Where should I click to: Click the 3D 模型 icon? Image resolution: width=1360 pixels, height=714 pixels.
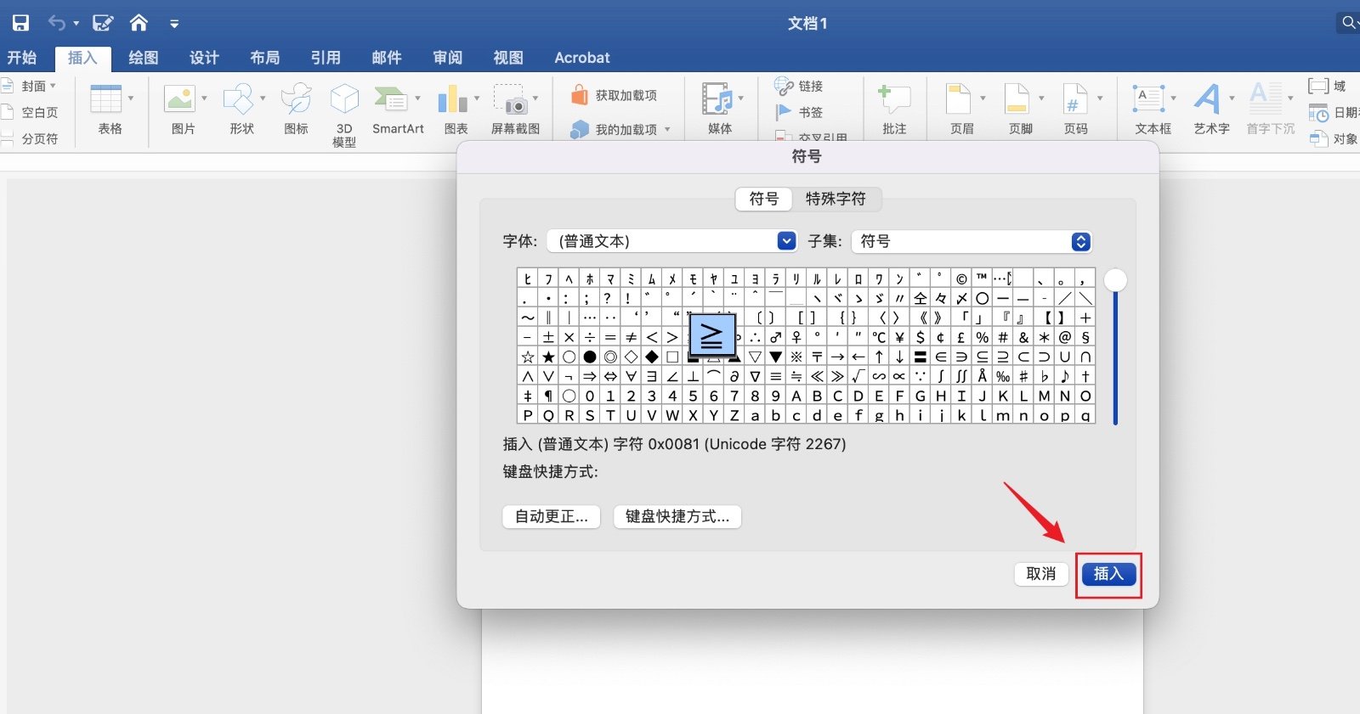[x=344, y=98]
